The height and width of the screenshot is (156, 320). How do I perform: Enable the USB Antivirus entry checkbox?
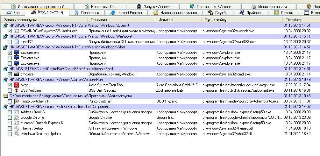10,91
